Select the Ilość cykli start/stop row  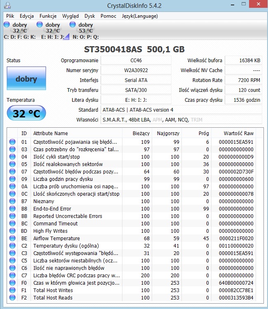132,157
